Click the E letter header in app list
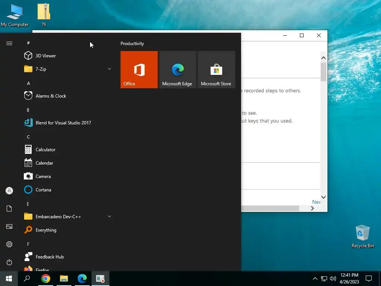 pos(28,204)
